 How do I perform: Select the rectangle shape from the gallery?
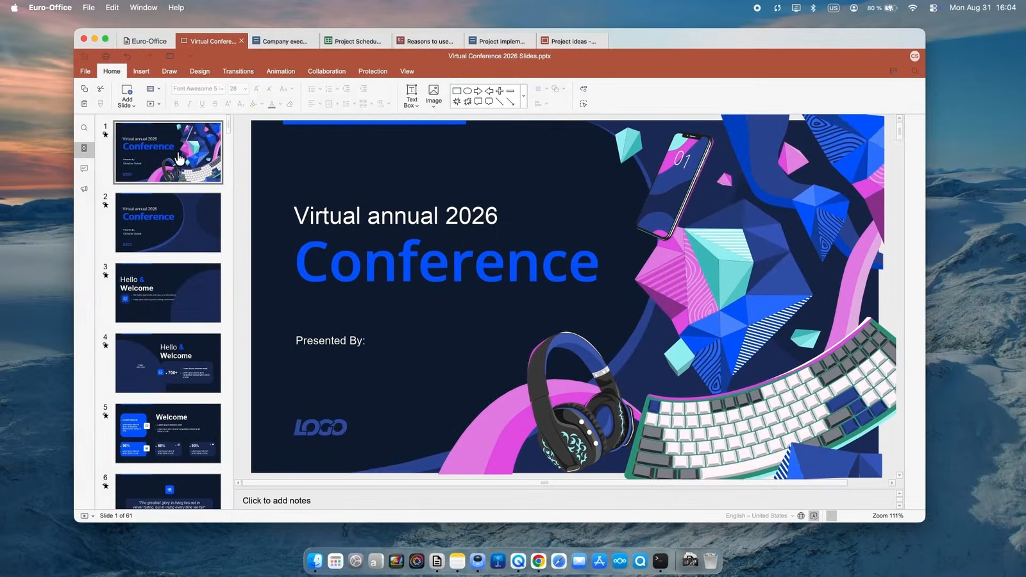[457, 91]
